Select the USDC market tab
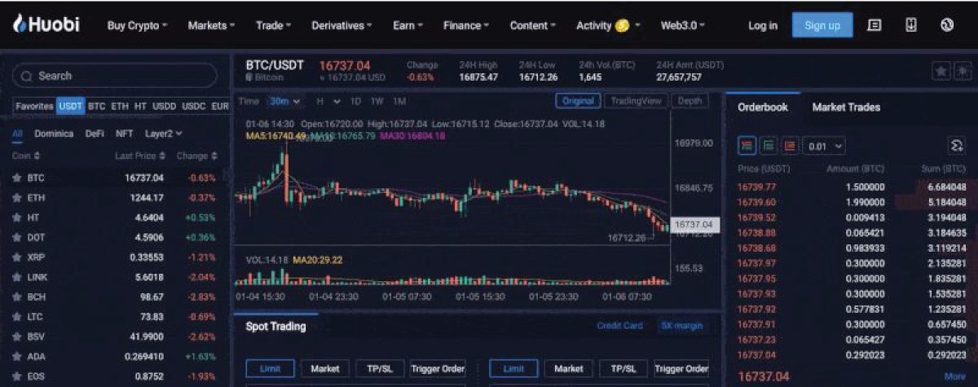The image size is (978, 387). click(x=194, y=106)
